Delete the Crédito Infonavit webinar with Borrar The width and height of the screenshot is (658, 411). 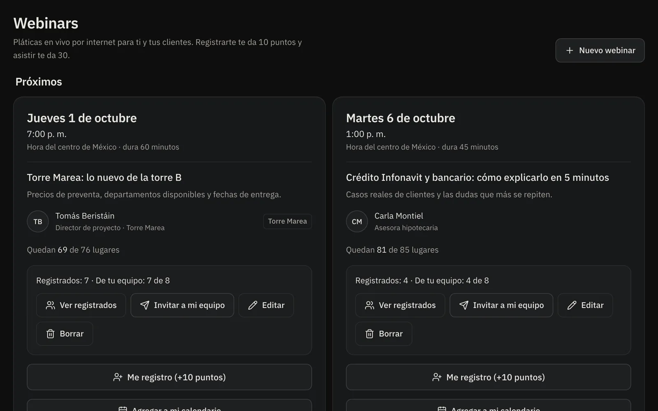[x=384, y=334]
